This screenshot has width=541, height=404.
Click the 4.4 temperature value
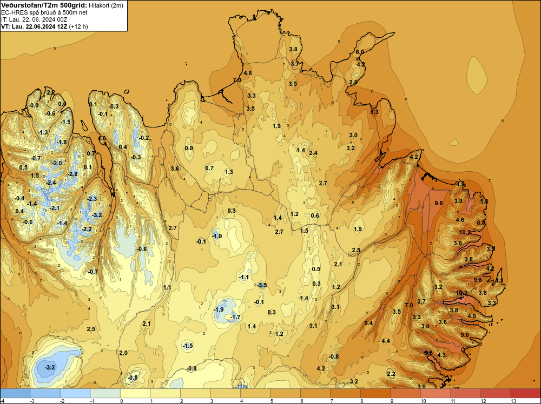pos(386,341)
